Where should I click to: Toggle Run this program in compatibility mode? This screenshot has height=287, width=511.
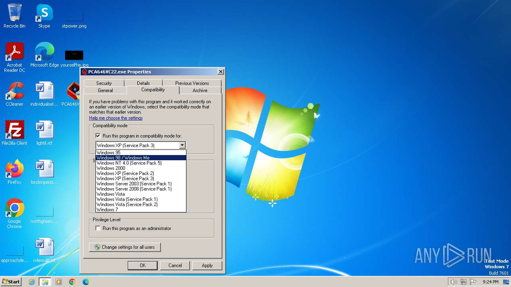[x=98, y=136]
